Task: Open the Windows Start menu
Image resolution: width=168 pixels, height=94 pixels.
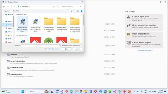Action: click(x=23, y=91)
